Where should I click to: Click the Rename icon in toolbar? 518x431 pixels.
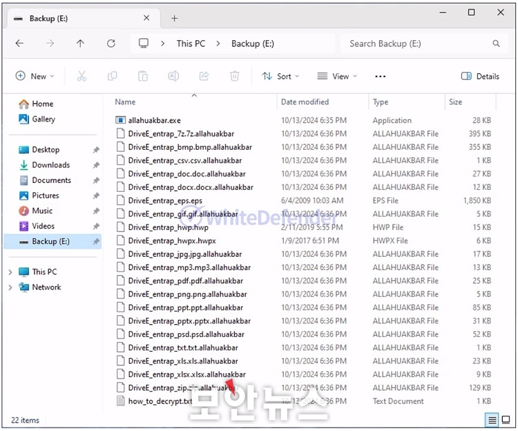pyautogui.click(x=174, y=77)
